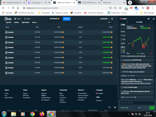Open the Growviews Dashboard bookmark
Screen dimensions: 156x117
pyautogui.click(x=94, y=13)
